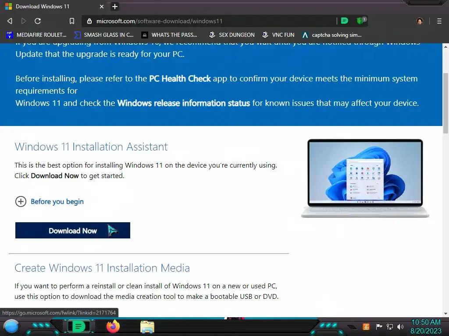Switch to the green chat taskbar app
Screen dimensions: 449x336
(78, 326)
